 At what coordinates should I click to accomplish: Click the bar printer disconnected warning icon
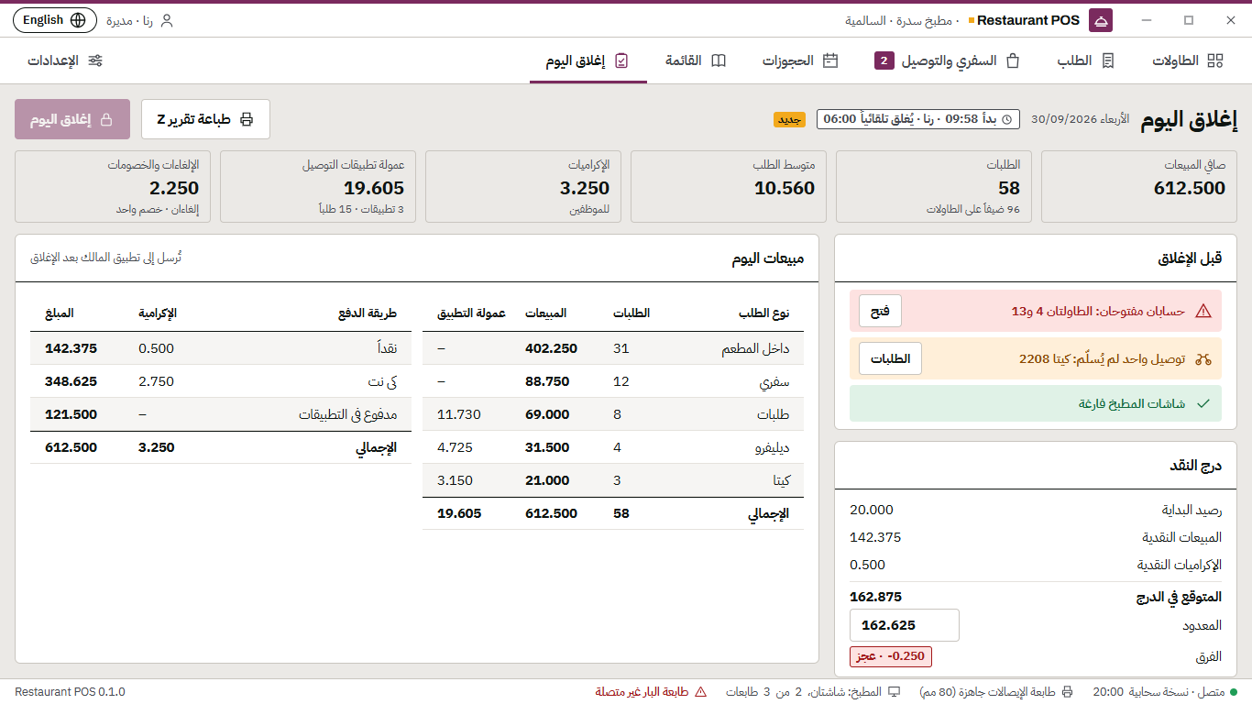[701, 692]
